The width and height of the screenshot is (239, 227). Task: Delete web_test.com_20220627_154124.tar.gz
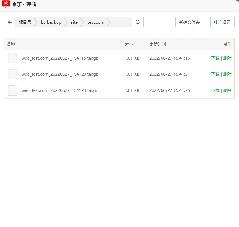click(227, 90)
